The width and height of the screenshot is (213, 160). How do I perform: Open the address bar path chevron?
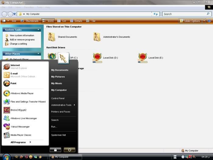coord(24,14)
